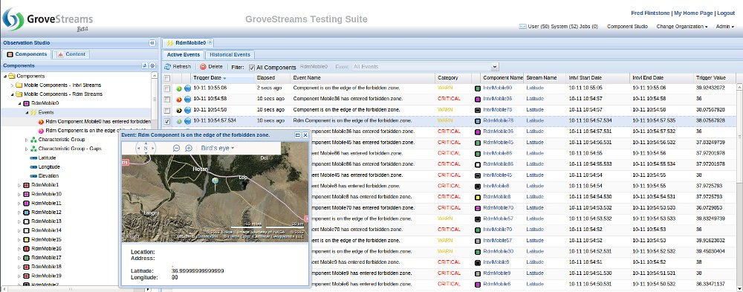
Task: Click the blue RdmMobile78 component icon
Action: pos(478,121)
